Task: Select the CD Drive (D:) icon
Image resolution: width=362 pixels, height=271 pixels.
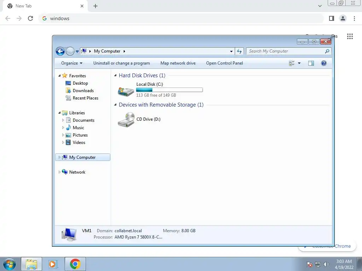Action: pyautogui.click(x=126, y=119)
